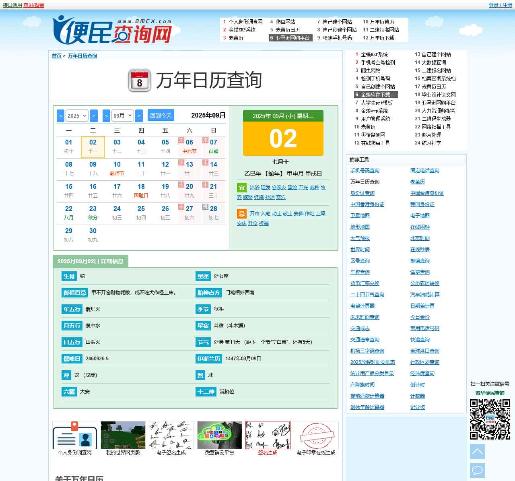Image resolution: width=515 pixels, height=481 pixels.
Task: Go to previous month arrow button
Action: click(106, 116)
